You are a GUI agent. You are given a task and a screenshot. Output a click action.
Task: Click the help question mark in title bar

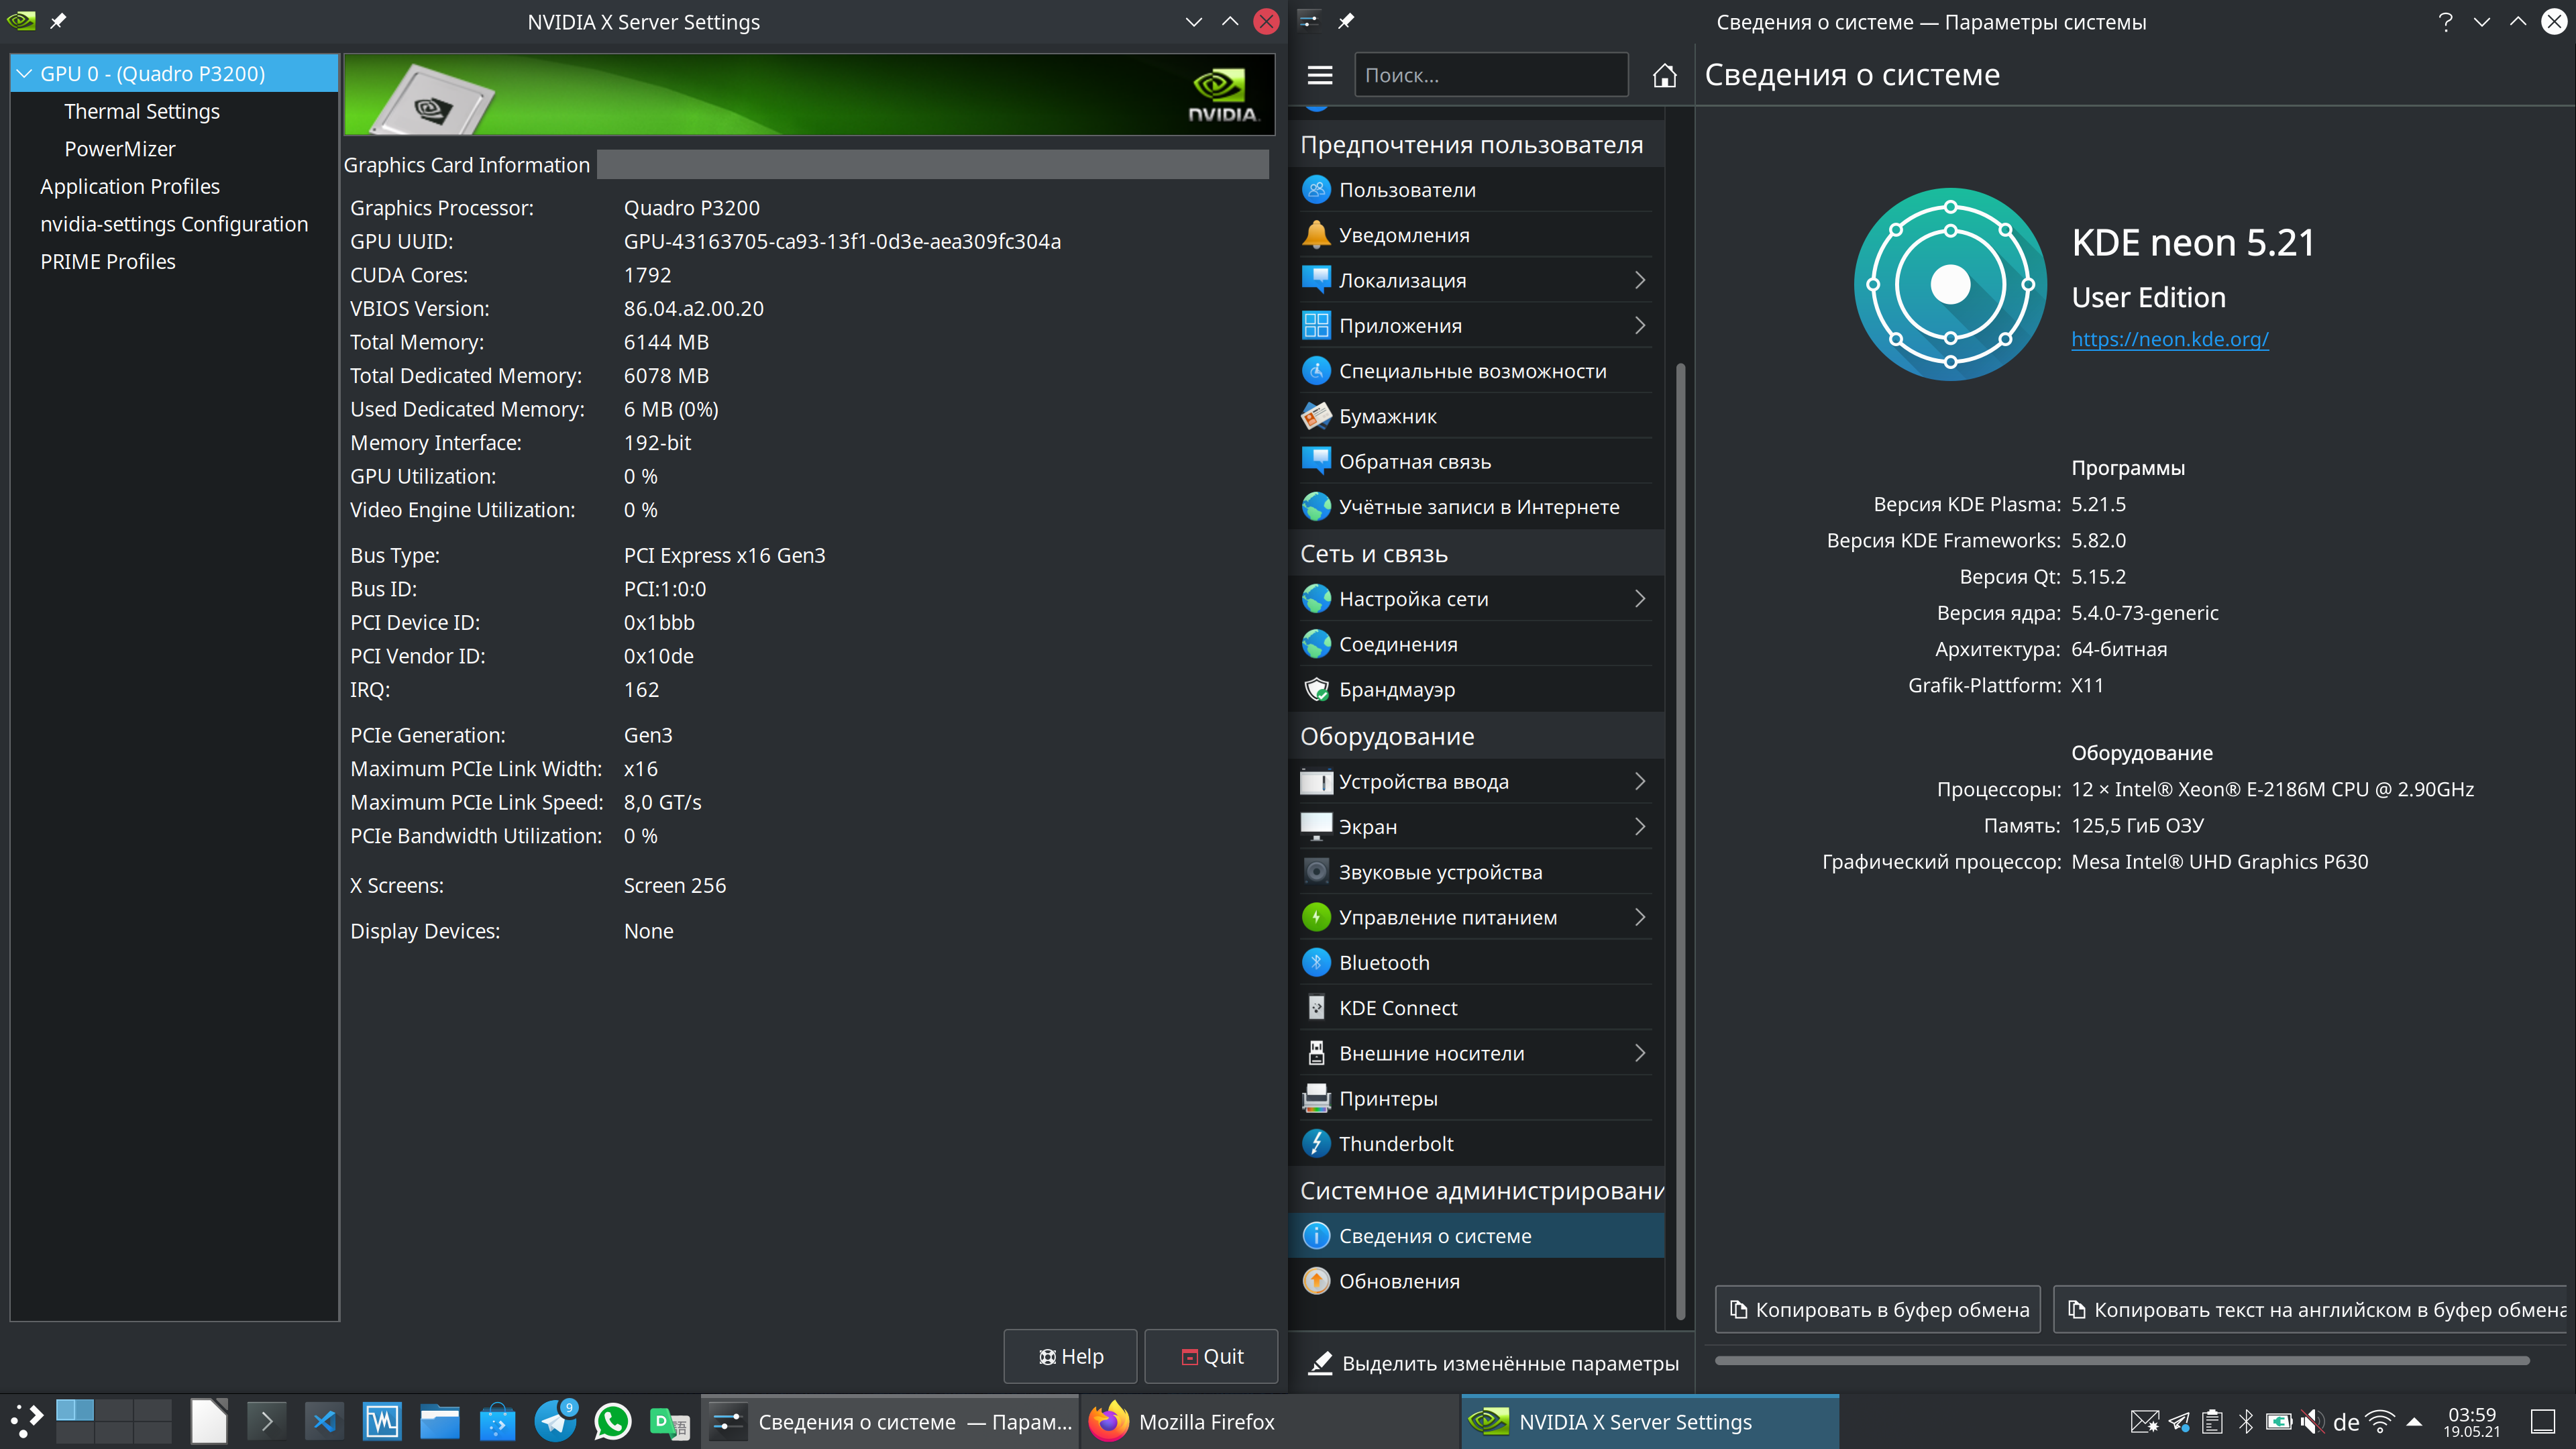2446,21
